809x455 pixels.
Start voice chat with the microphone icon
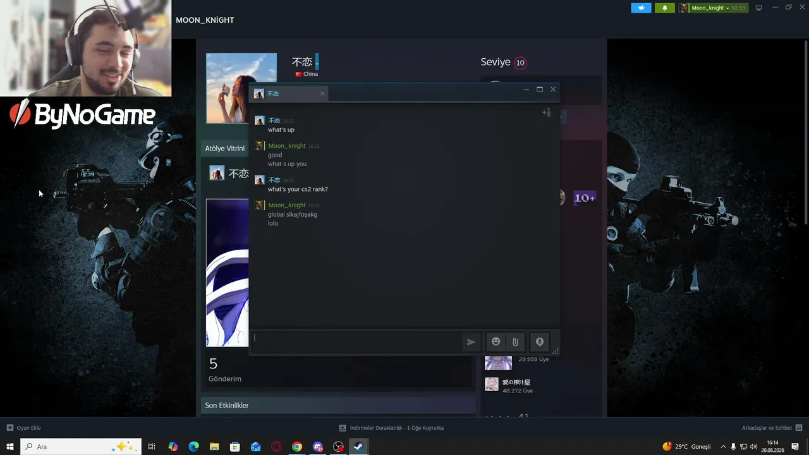540,342
